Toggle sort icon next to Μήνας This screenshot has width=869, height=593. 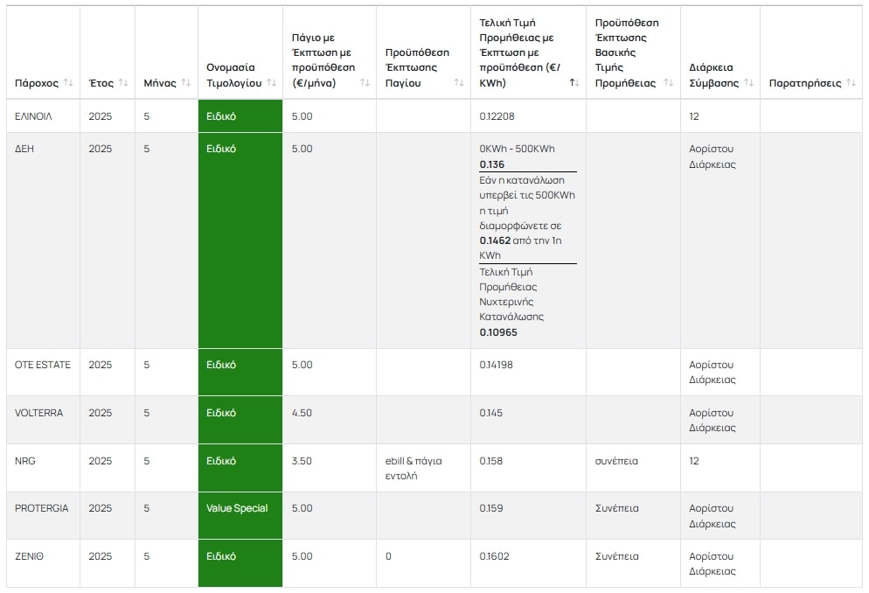[185, 83]
